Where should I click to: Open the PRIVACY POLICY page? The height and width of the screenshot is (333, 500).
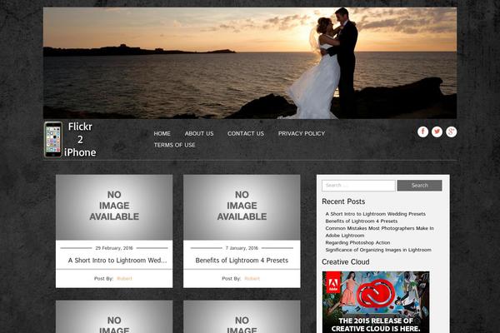[x=302, y=133]
